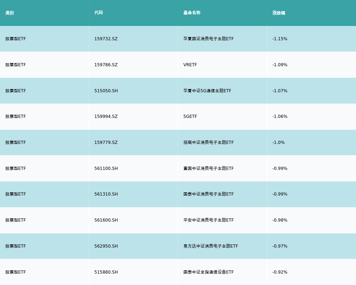356x285 pixels.
Task: Click the -1.06% change value
Action: coord(280,116)
